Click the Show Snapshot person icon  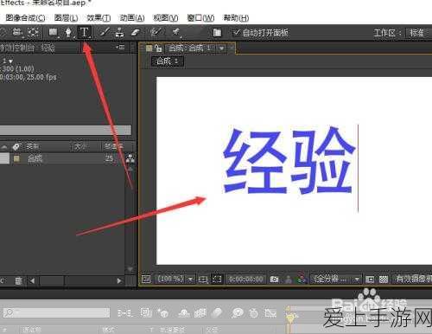point(288,279)
